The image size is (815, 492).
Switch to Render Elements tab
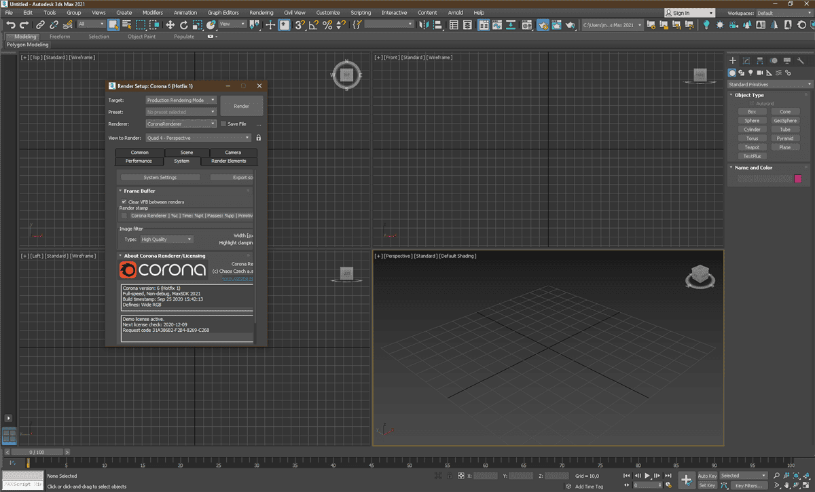pos(229,161)
